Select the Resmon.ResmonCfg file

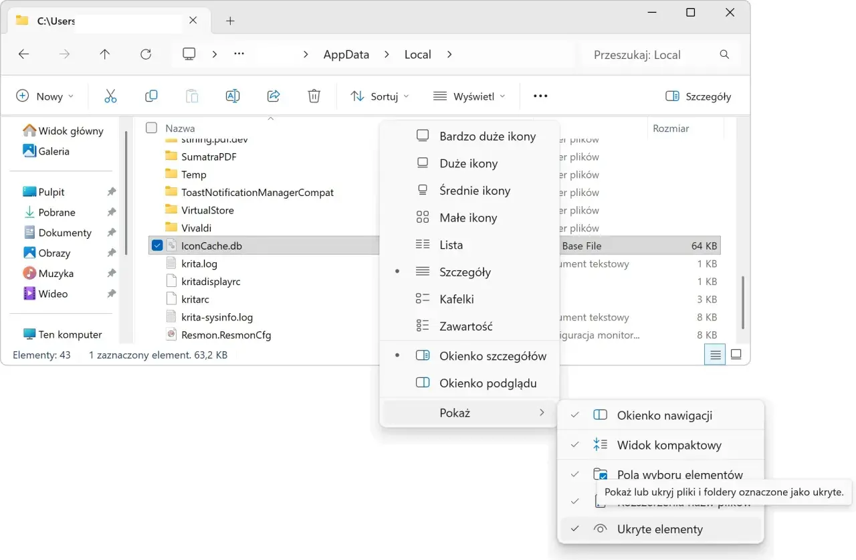pyautogui.click(x=226, y=335)
